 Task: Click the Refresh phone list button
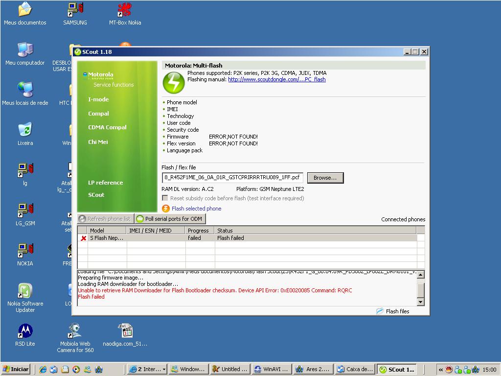tap(106, 219)
